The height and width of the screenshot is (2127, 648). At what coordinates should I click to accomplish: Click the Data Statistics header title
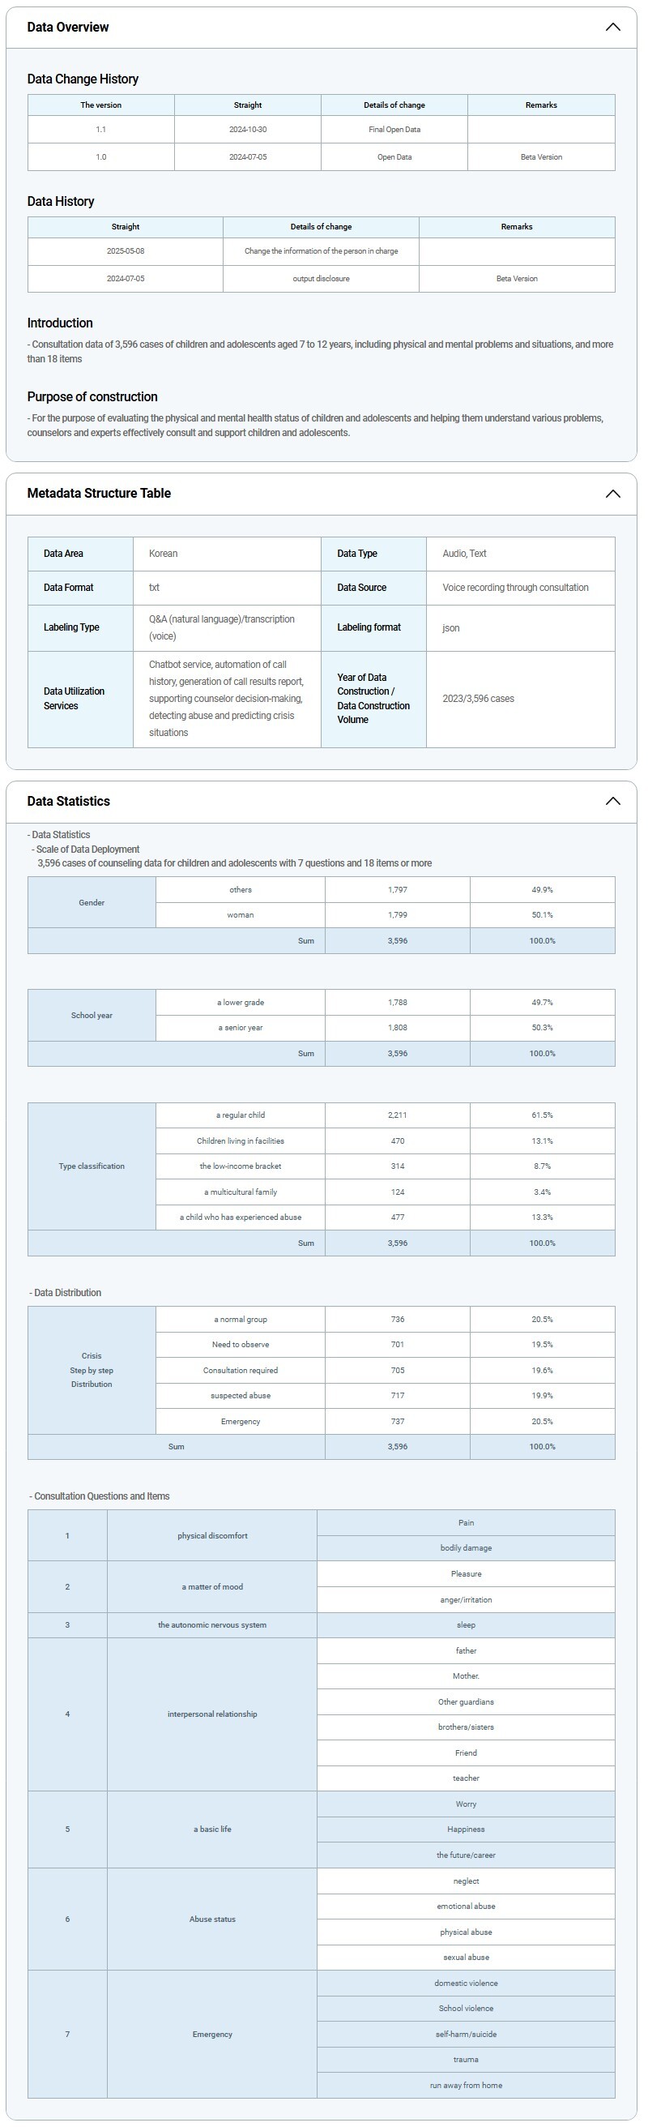[69, 801]
